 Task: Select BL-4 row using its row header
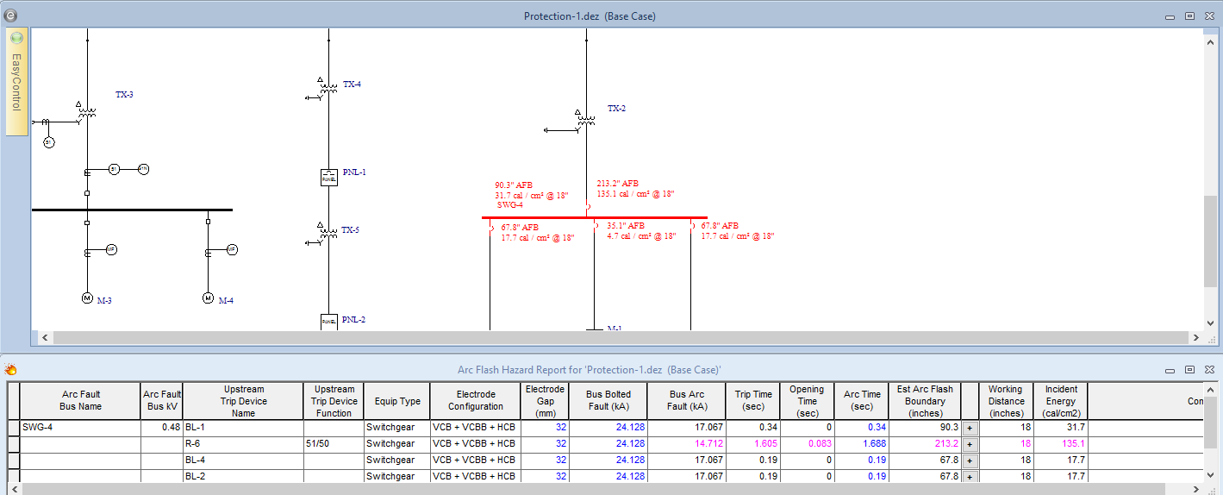pos(13,461)
